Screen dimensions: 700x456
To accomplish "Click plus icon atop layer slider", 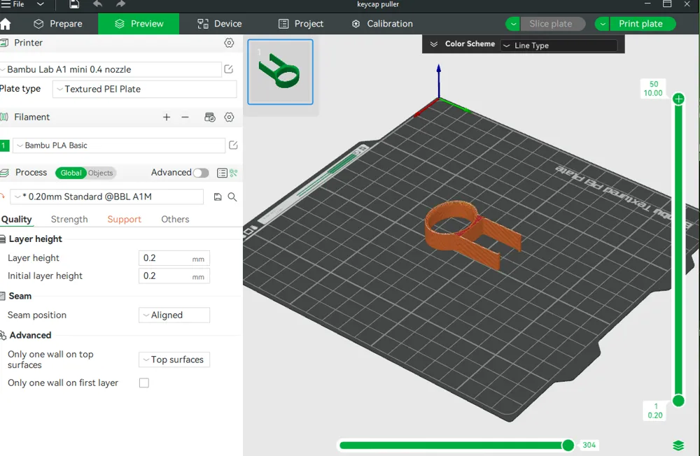I will pos(678,99).
